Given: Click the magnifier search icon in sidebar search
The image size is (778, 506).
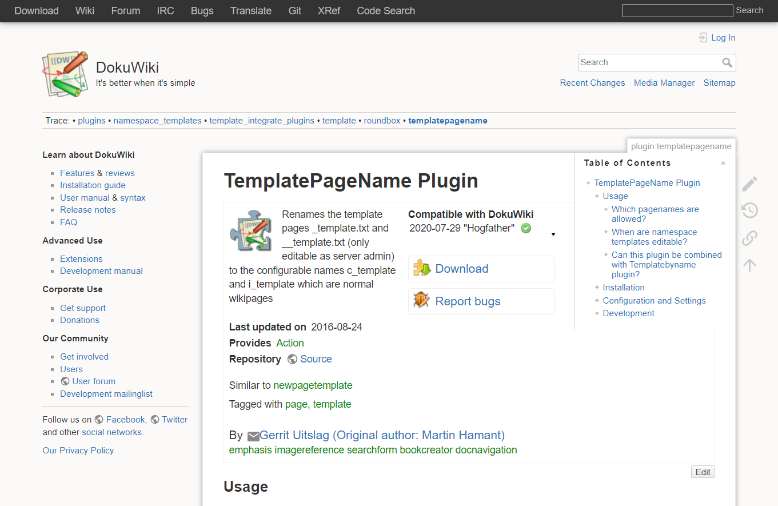Looking at the screenshot, I should [727, 62].
